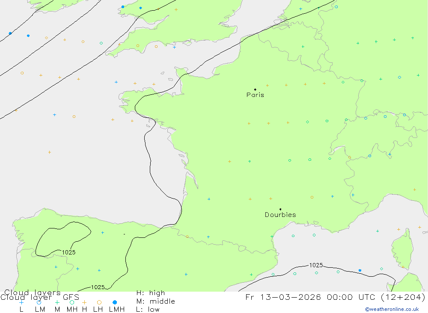The width and height of the screenshot is (428, 313).
Task: Click the LMH legend caption
Action: (x=117, y=310)
